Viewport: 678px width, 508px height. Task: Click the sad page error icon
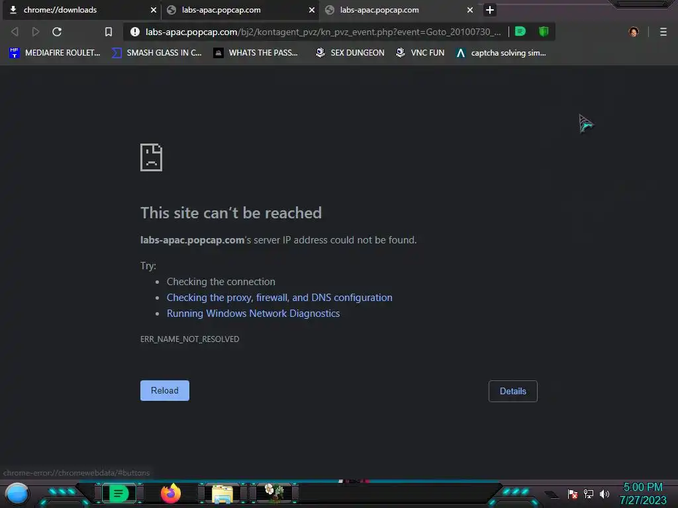pos(152,157)
